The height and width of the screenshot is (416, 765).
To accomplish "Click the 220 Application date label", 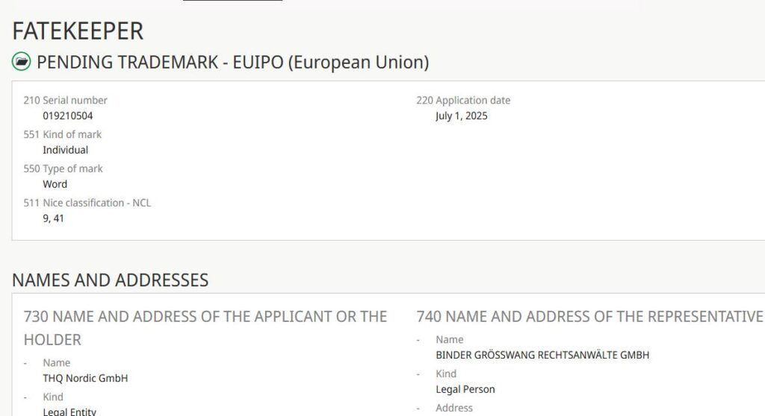I will (463, 100).
